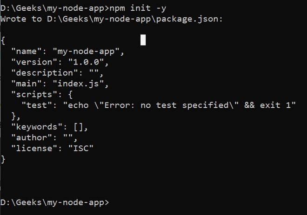Click the "license" key
Image resolution: width=307 pixels, height=215 pixels.
click(34, 148)
